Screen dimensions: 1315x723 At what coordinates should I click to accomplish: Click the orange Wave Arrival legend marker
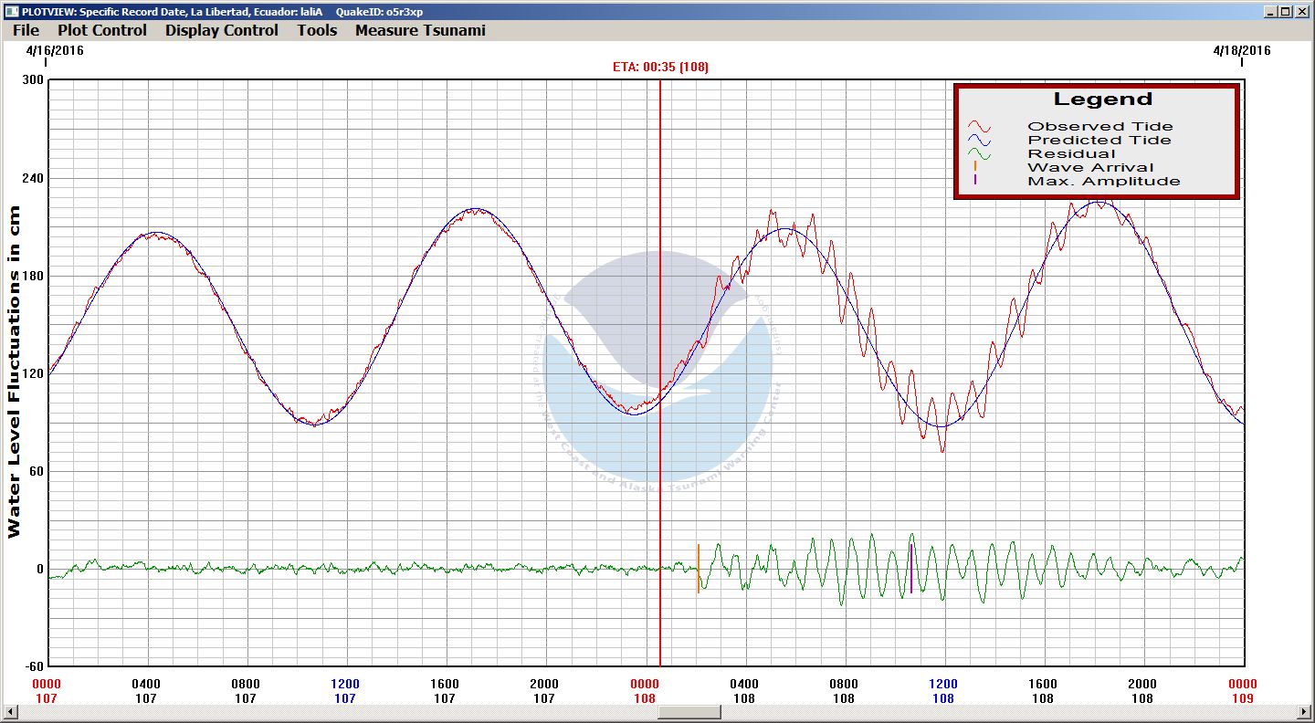(x=975, y=167)
